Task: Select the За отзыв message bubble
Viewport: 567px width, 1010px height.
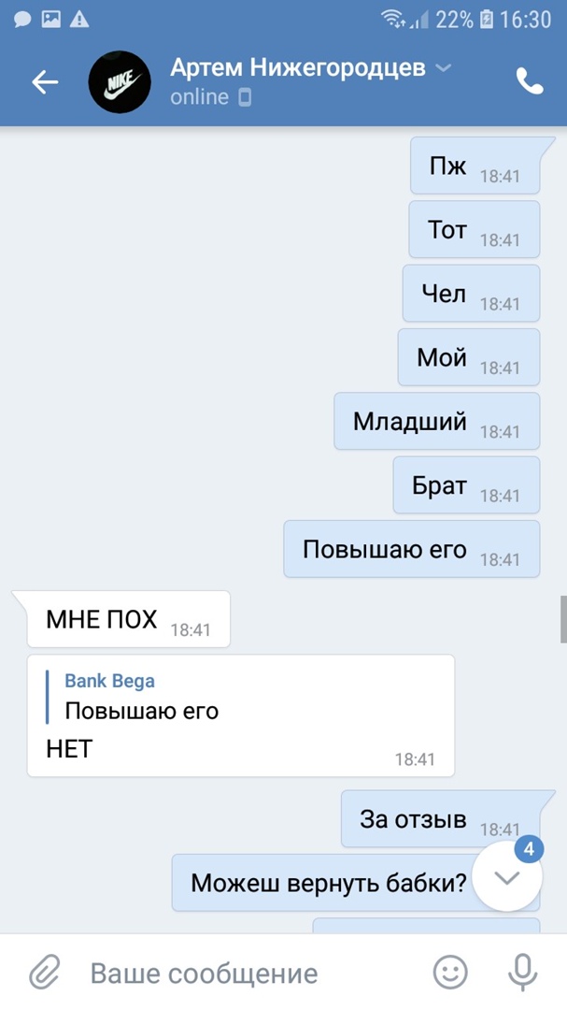Action: tap(440, 818)
